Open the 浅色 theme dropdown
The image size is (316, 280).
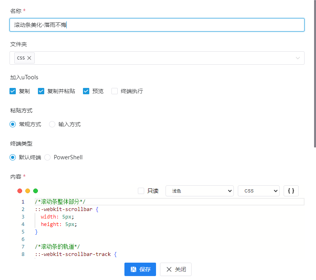click(x=199, y=191)
